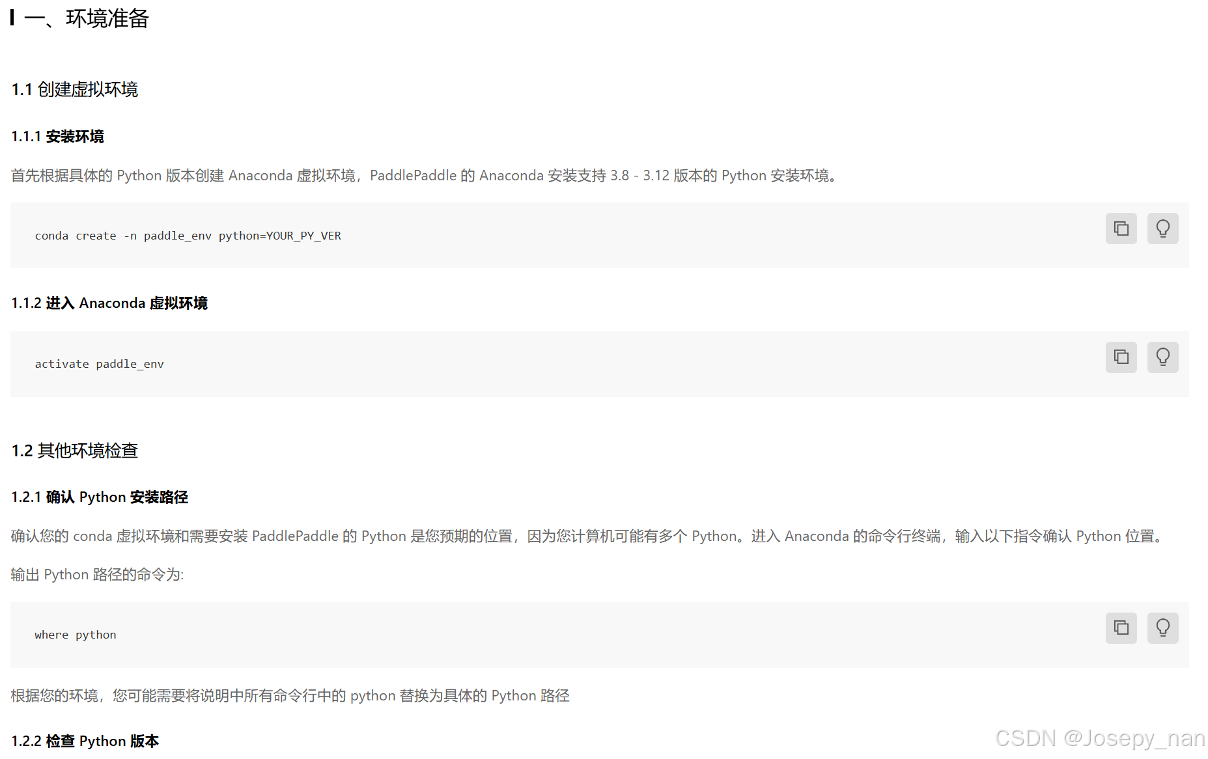Click the heading 1.2.2 检查 Python 版本

coord(85,741)
